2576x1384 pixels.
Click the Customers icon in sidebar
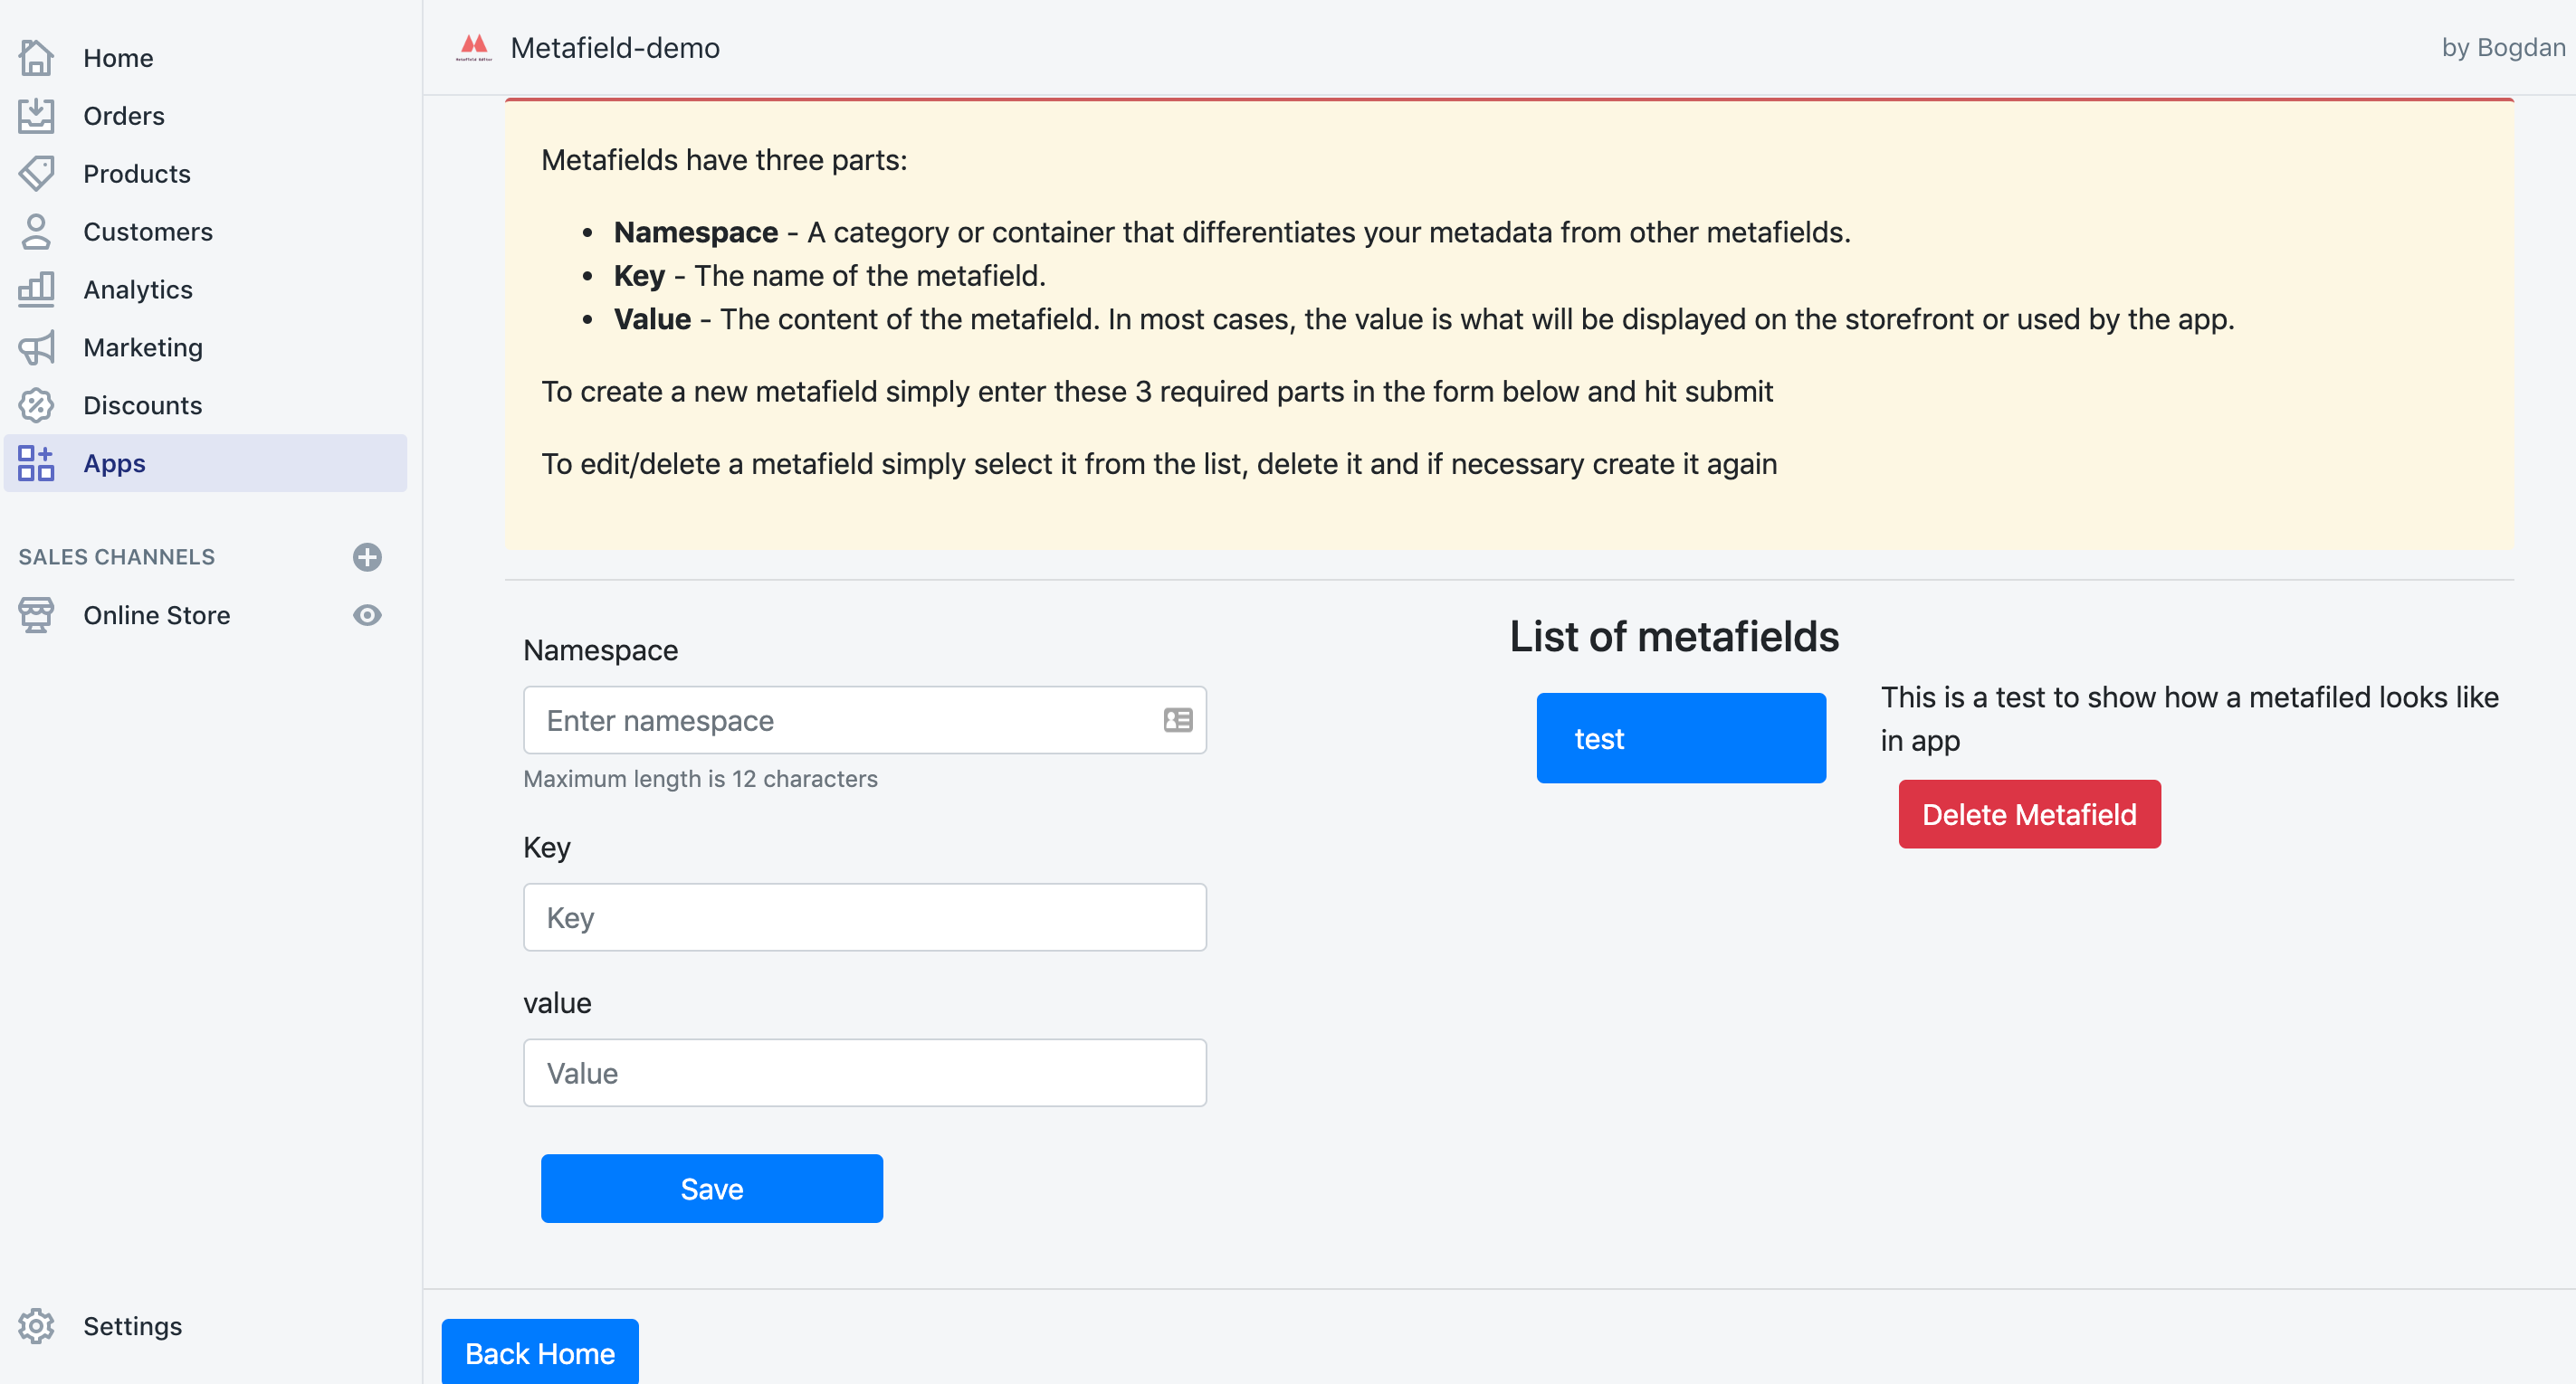click(36, 230)
